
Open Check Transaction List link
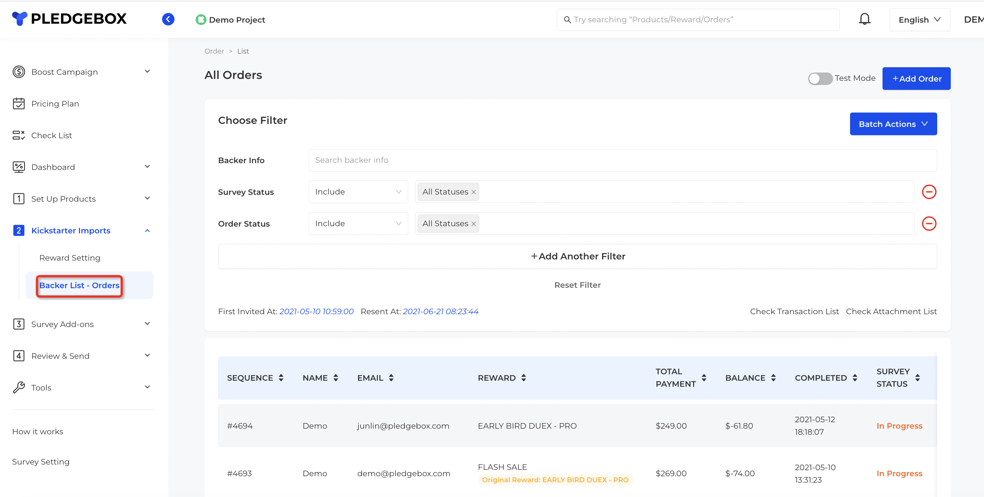794,311
